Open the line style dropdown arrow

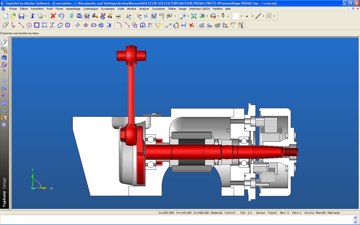pyautogui.click(x=263, y=16)
